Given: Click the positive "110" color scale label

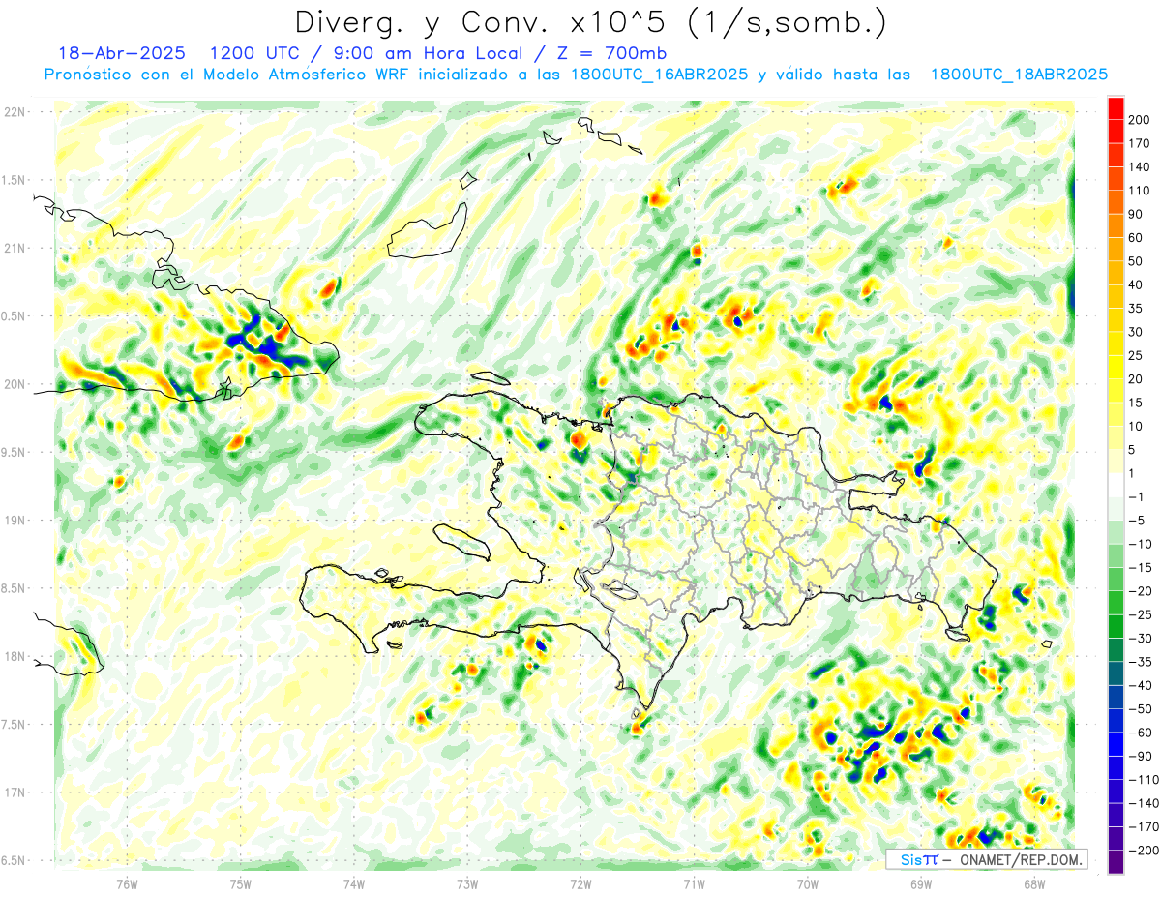Looking at the screenshot, I should (x=1139, y=191).
